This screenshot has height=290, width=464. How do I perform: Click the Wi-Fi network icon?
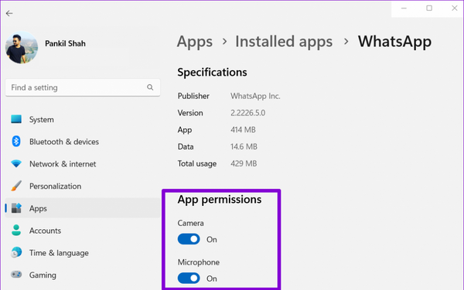point(16,164)
